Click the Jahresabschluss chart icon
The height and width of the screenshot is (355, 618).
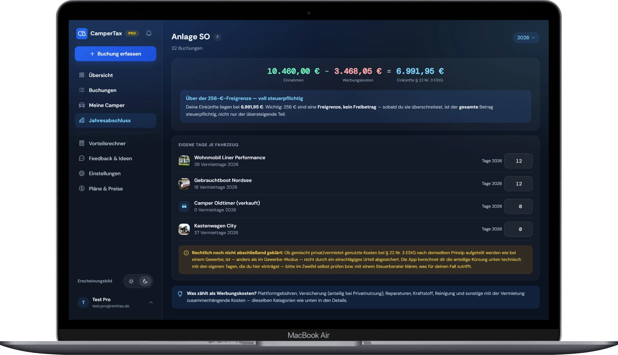click(82, 120)
